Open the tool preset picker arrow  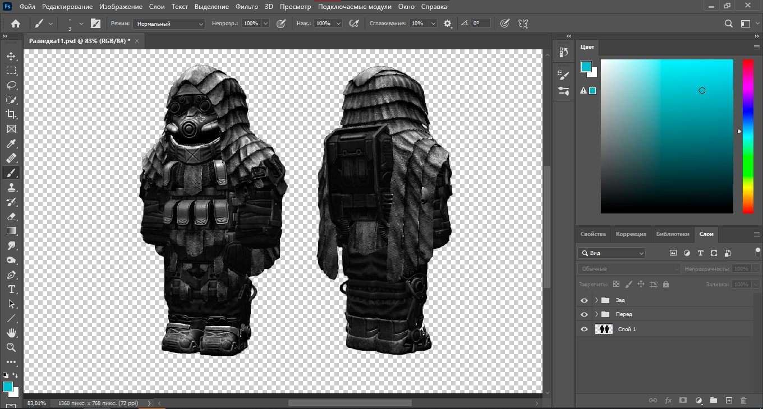click(x=51, y=24)
